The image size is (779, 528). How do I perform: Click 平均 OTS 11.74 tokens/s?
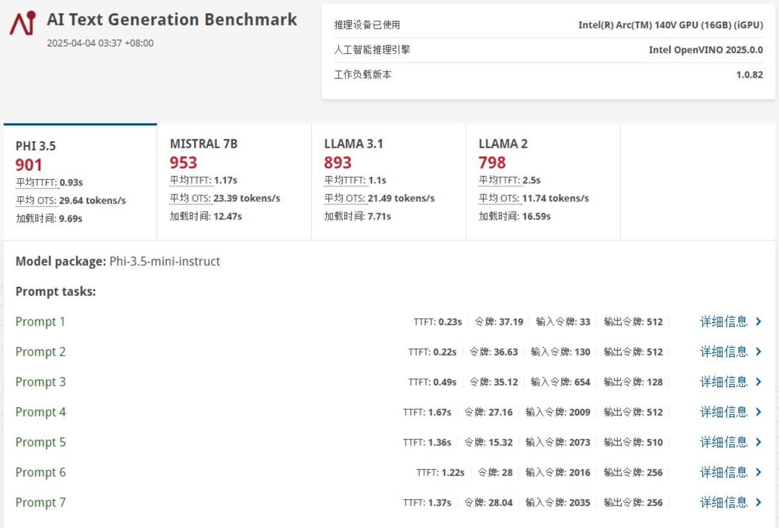[x=534, y=198]
